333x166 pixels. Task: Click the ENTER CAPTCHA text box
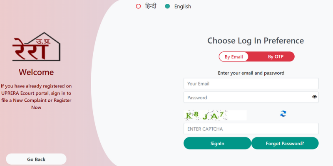click(x=251, y=129)
